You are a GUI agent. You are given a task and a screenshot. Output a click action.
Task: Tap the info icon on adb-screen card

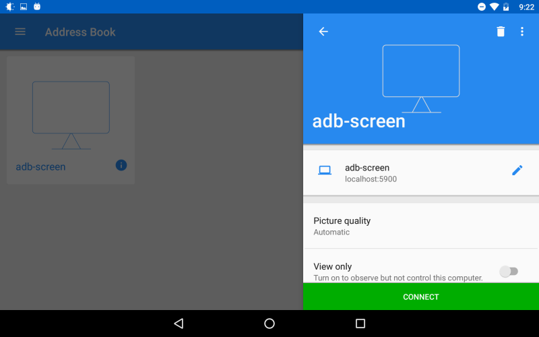click(121, 165)
